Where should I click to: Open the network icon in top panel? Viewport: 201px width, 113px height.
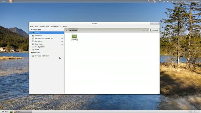160,1
